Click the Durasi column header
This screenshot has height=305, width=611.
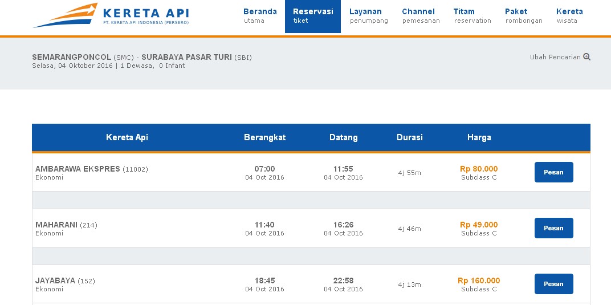coord(409,137)
